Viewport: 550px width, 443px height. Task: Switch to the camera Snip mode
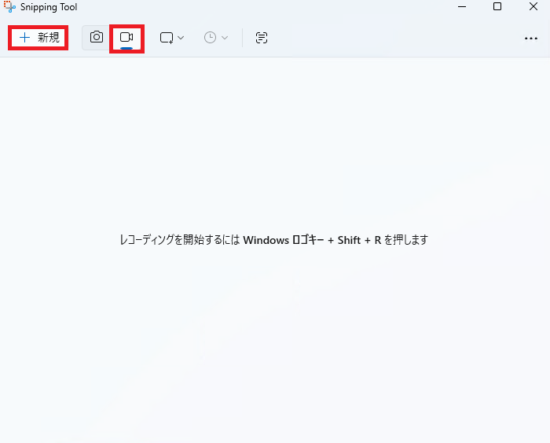pyautogui.click(x=96, y=37)
